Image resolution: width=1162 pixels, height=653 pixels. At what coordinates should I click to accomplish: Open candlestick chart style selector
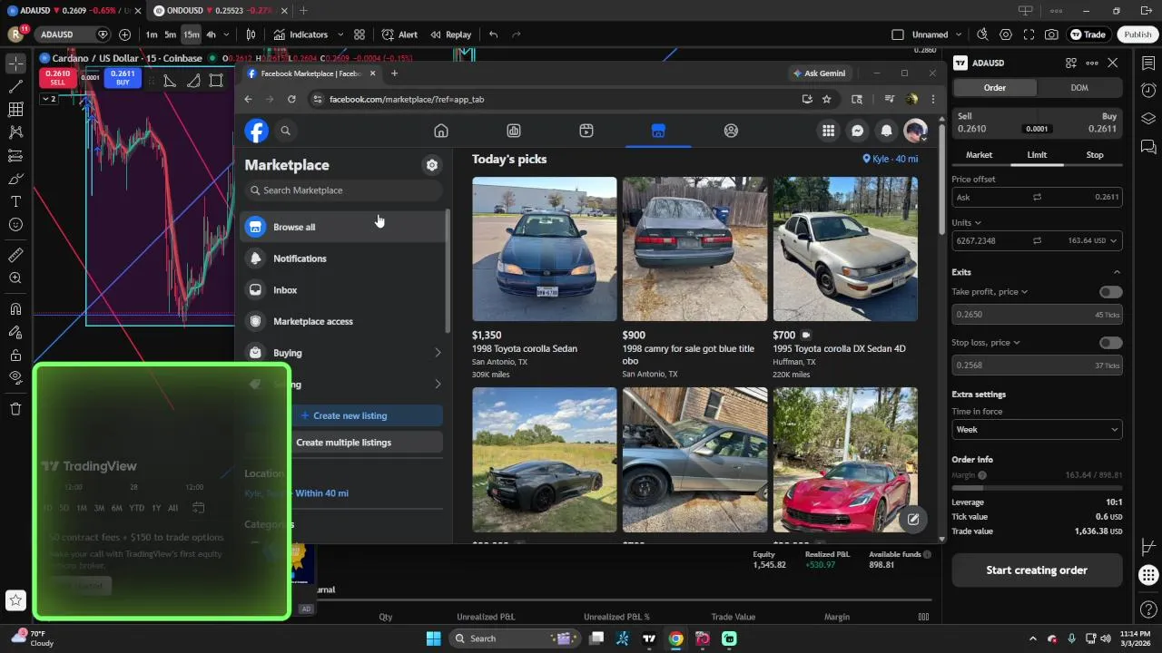click(251, 34)
